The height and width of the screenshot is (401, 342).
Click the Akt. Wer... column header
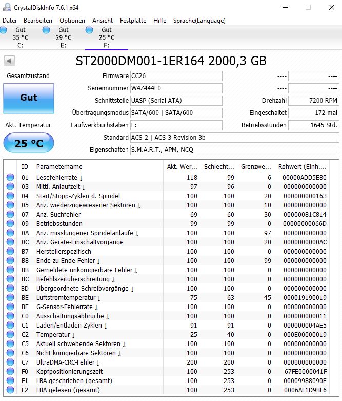coord(182,167)
